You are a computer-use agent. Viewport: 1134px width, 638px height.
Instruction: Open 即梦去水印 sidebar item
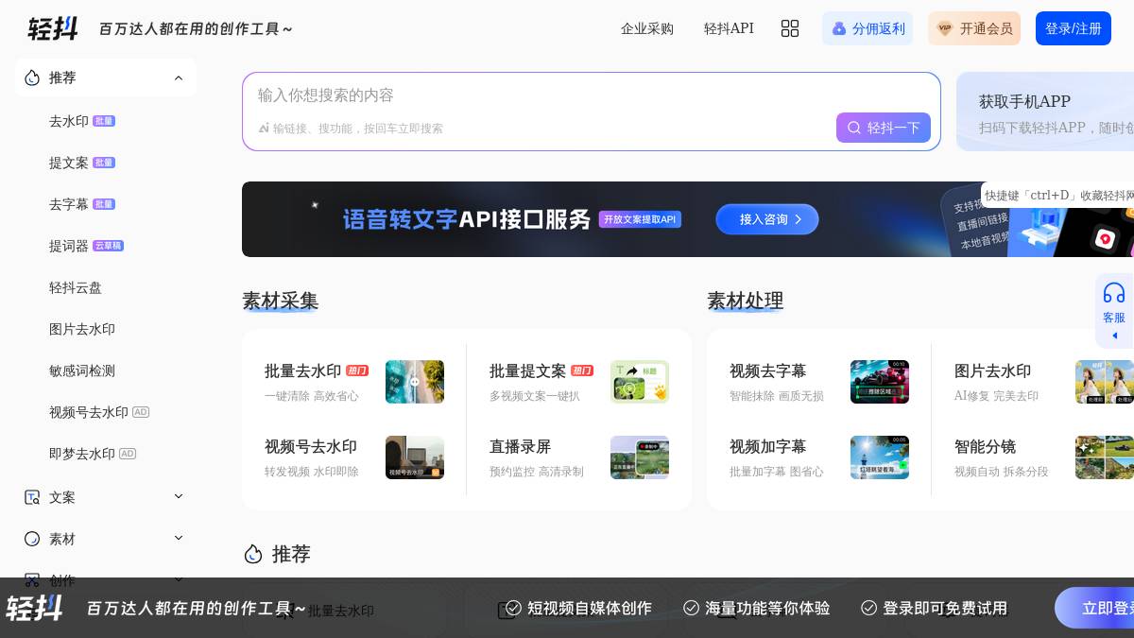(x=82, y=454)
